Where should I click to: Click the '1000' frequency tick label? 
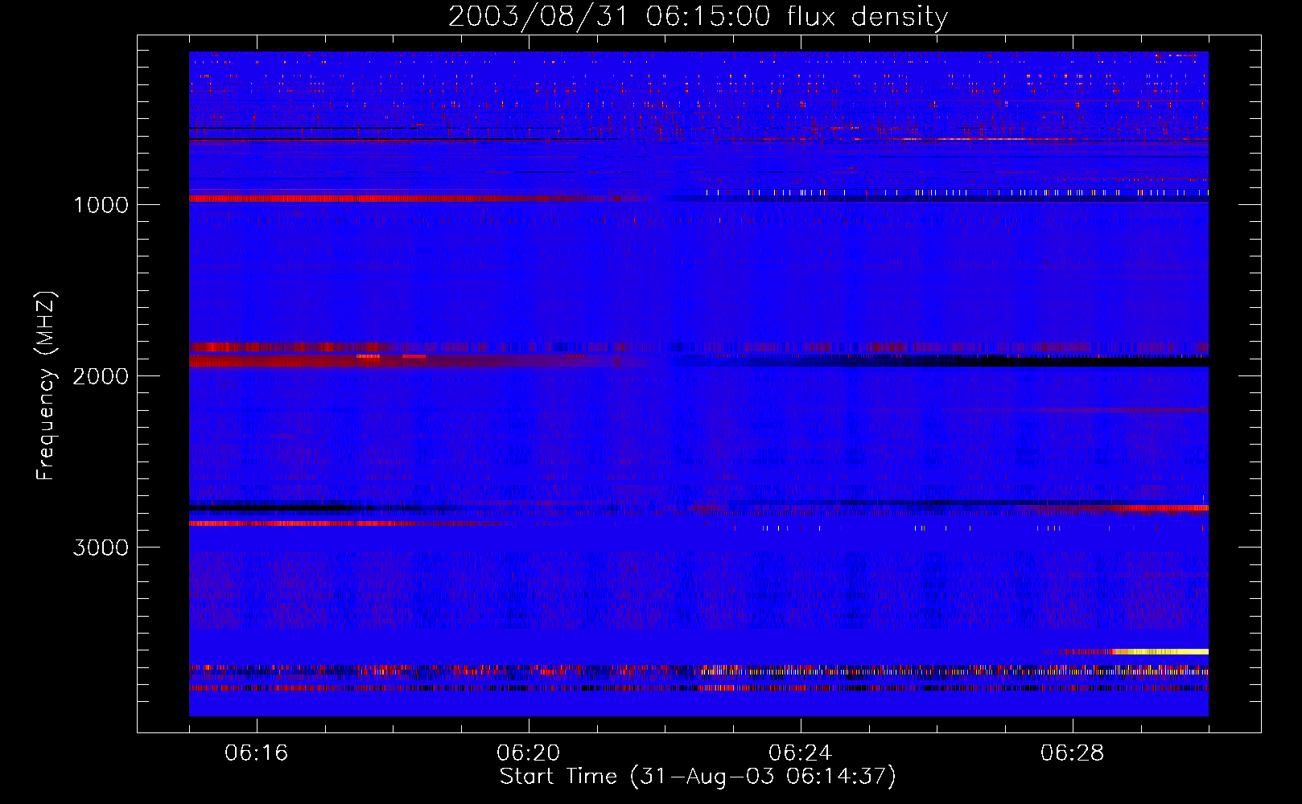point(101,205)
